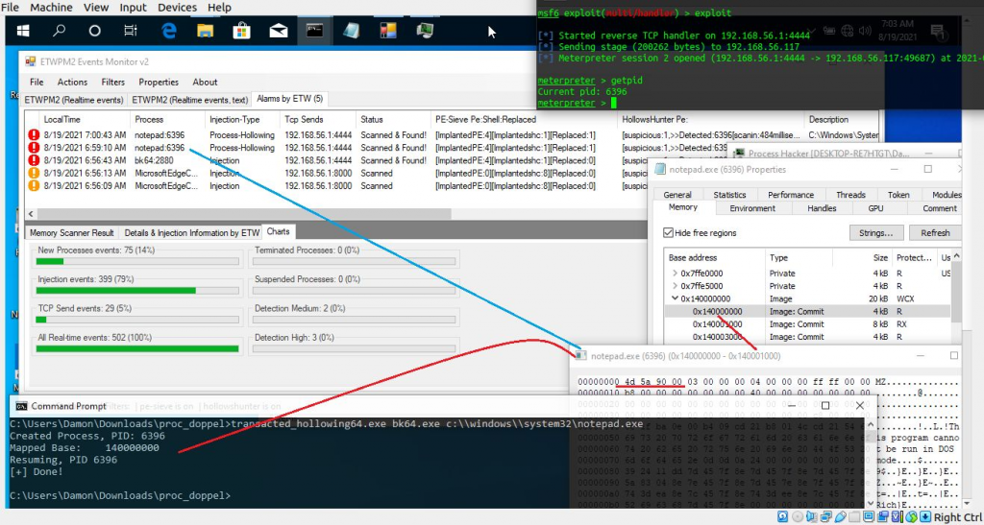Open File Explorer from the taskbar
Viewport: 984px width, 525px height.
click(x=206, y=31)
